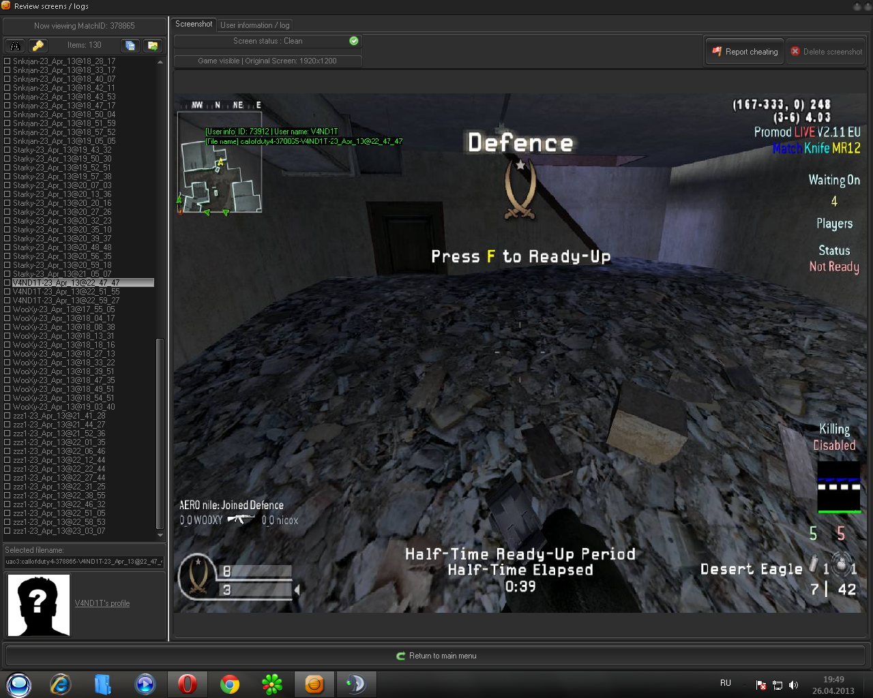This screenshot has width=873, height=698.
Task: Click the green Clean status checkmark
Action: pyautogui.click(x=354, y=41)
